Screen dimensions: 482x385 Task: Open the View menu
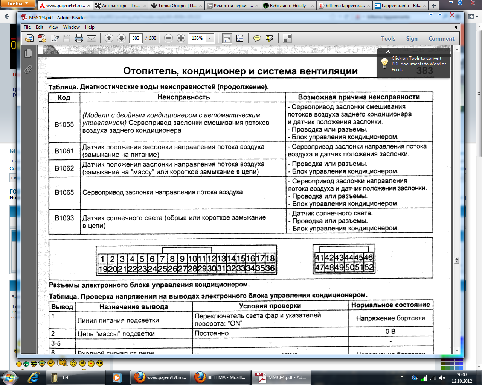(53, 27)
